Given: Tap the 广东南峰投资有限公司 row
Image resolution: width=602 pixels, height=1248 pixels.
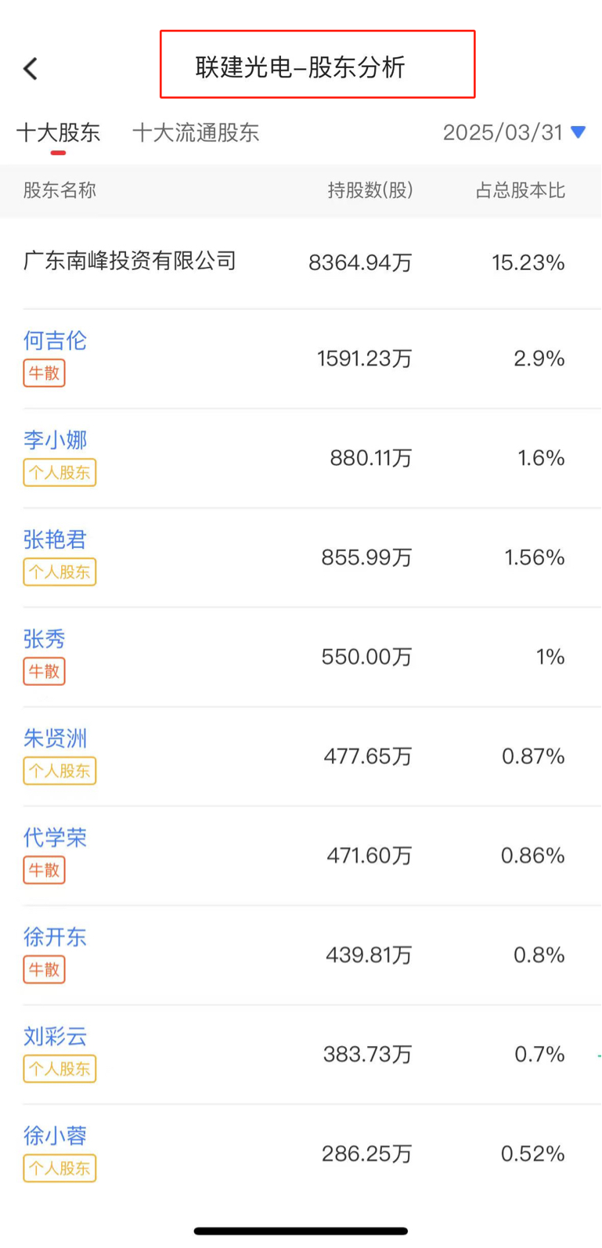Looking at the screenshot, I should (x=301, y=262).
